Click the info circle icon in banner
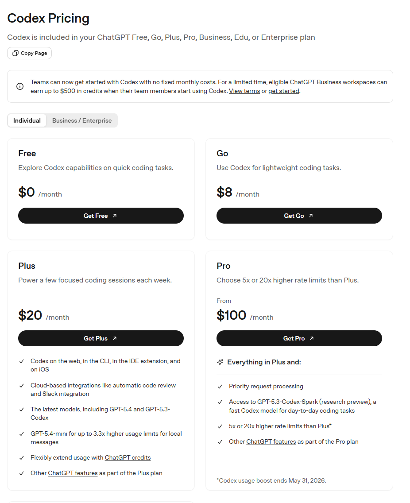This screenshot has width=410, height=503. click(20, 86)
